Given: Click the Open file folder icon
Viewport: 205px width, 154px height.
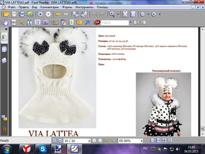Looking at the screenshot, I should pyautogui.click(x=6, y=14).
